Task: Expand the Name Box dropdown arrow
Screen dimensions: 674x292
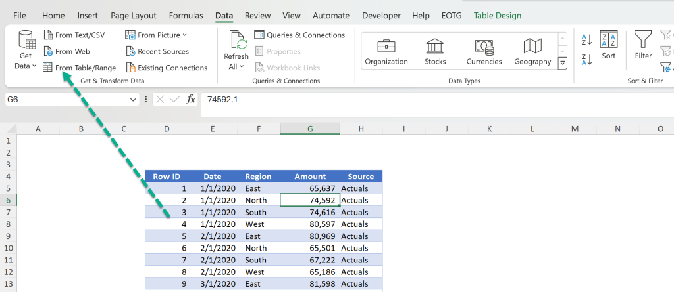Action: [133, 100]
